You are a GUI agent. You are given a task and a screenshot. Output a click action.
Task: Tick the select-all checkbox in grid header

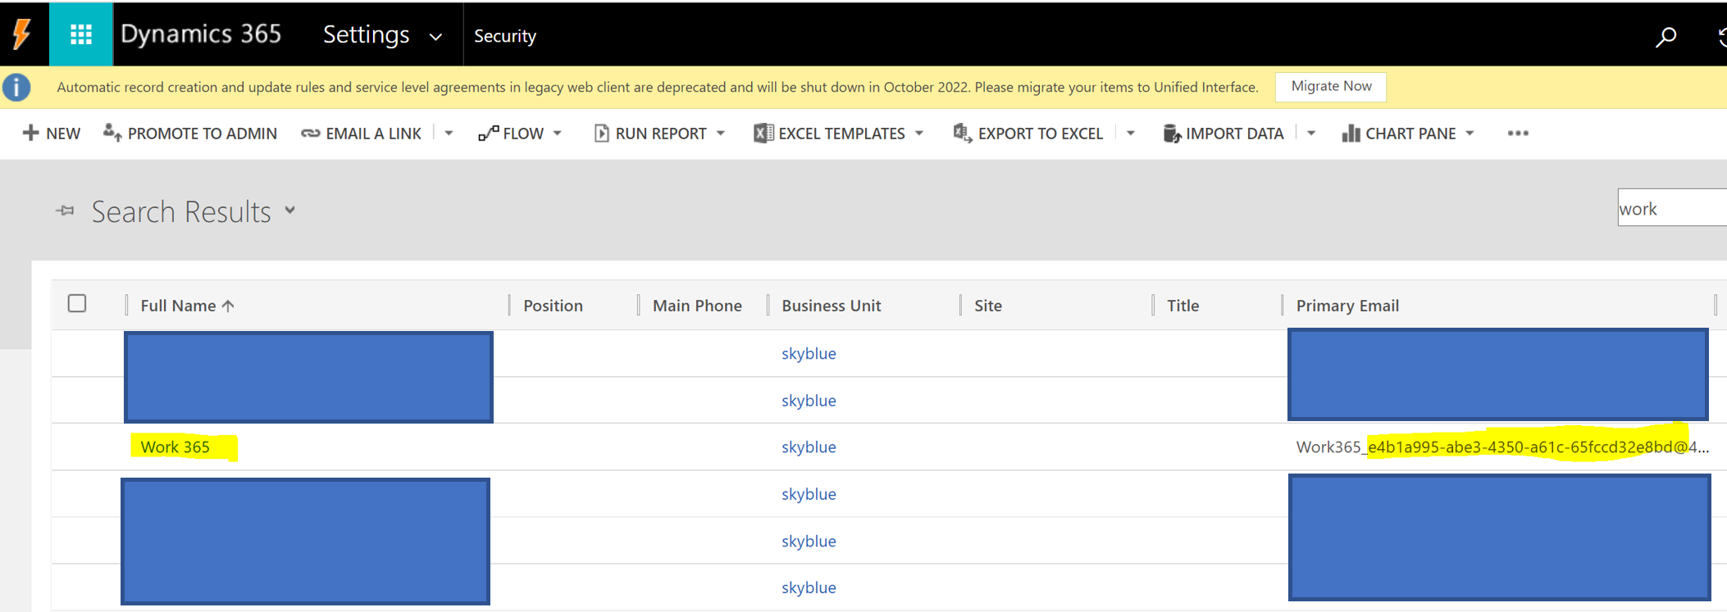pyautogui.click(x=77, y=303)
